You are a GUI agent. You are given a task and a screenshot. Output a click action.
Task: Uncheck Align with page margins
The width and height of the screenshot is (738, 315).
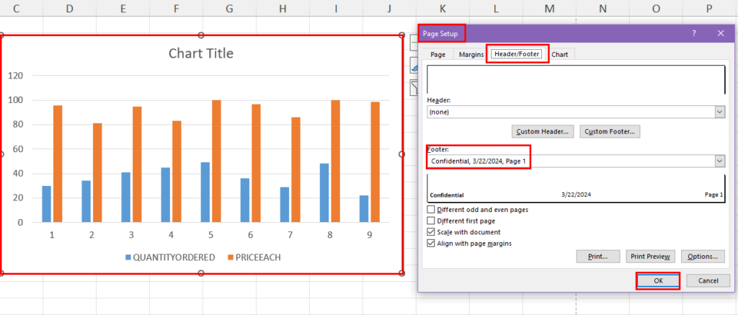pyautogui.click(x=431, y=244)
